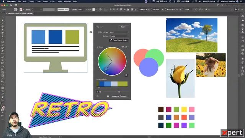The width and height of the screenshot is (245, 138).
Task: Click the link harmony colors icon
Action: (x=126, y=75)
